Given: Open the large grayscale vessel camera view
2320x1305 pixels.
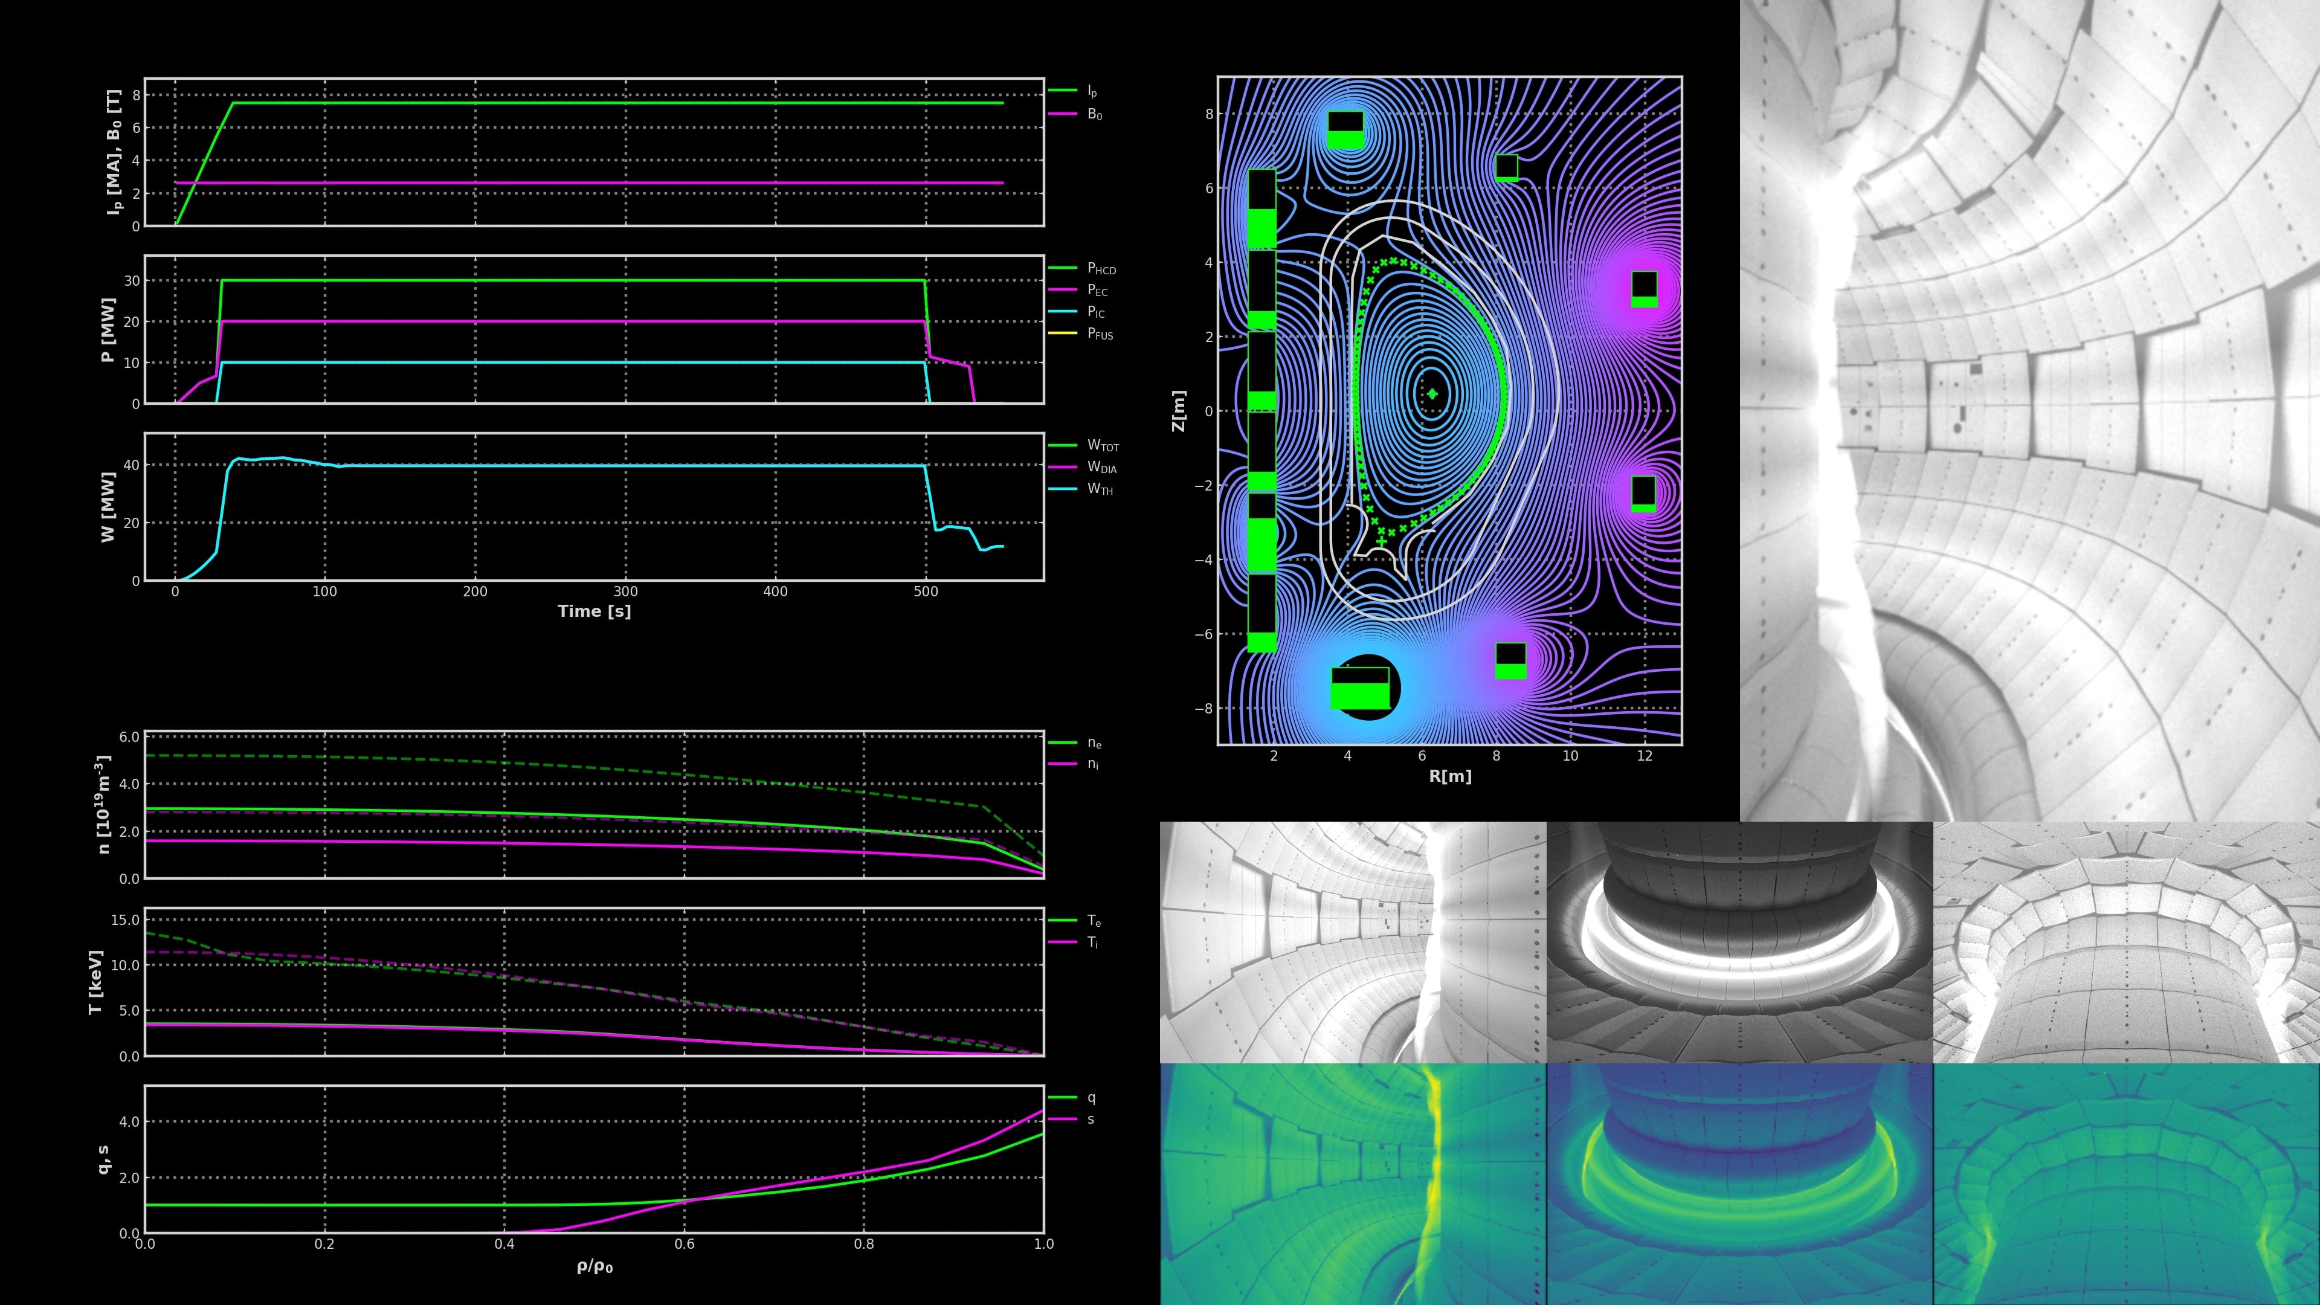Looking at the screenshot, I should pyautogui.click(x=2030, y=410).
